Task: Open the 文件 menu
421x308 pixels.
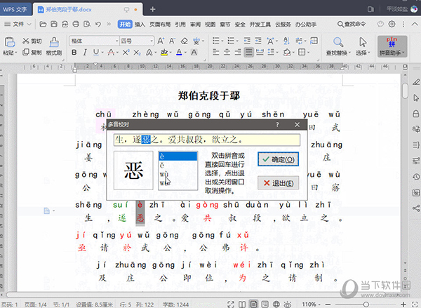Action: pos(18,24)
